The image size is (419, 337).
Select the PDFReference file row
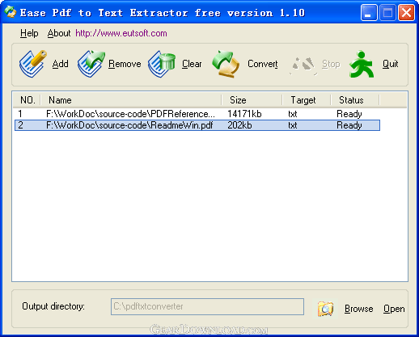197,114
